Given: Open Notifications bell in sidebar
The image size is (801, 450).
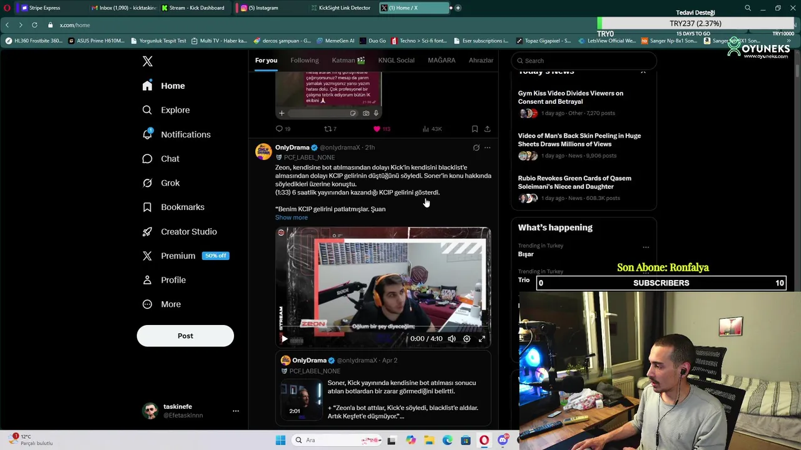Looking at the screenshot, I should pos(176,134).
